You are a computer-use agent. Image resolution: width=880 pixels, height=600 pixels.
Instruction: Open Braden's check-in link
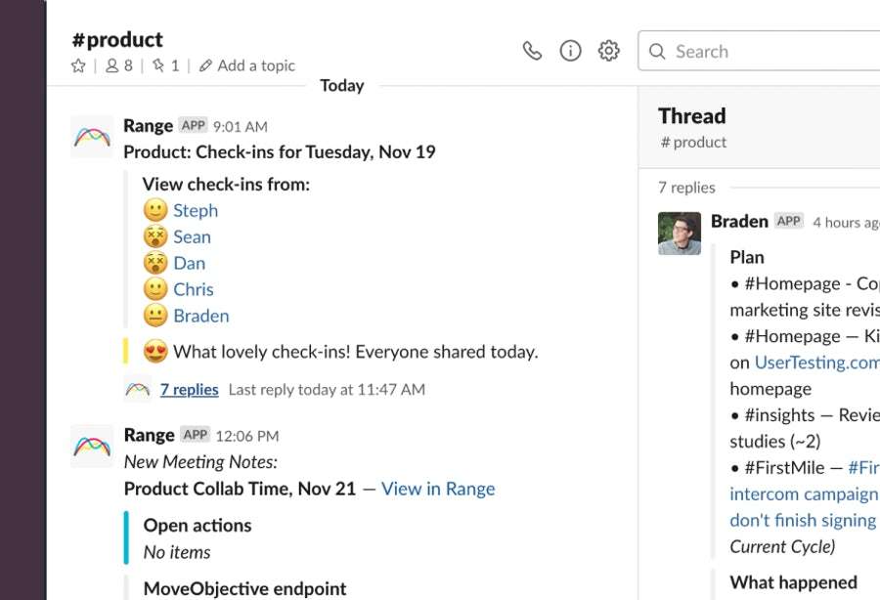point(200,317)
